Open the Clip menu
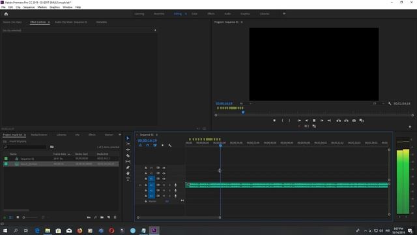 click(18, 7)
